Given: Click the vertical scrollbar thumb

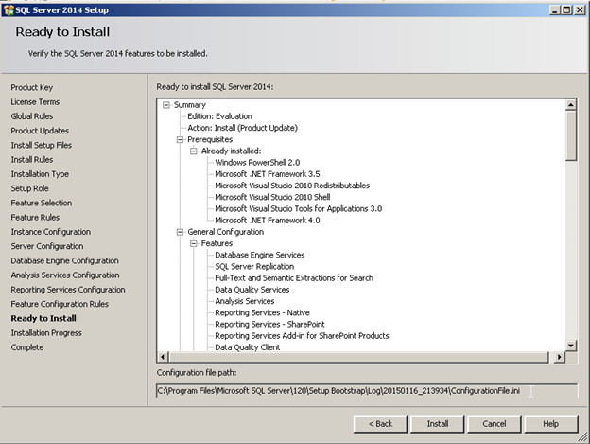Looking at the screenshot, I should tap(571, 135).
